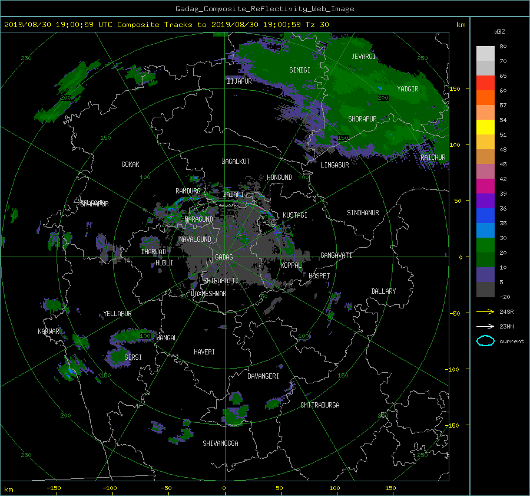Click the JEVARGI city label
The image size is (530, 496).
pyautogui.click(x=363, y=57)
